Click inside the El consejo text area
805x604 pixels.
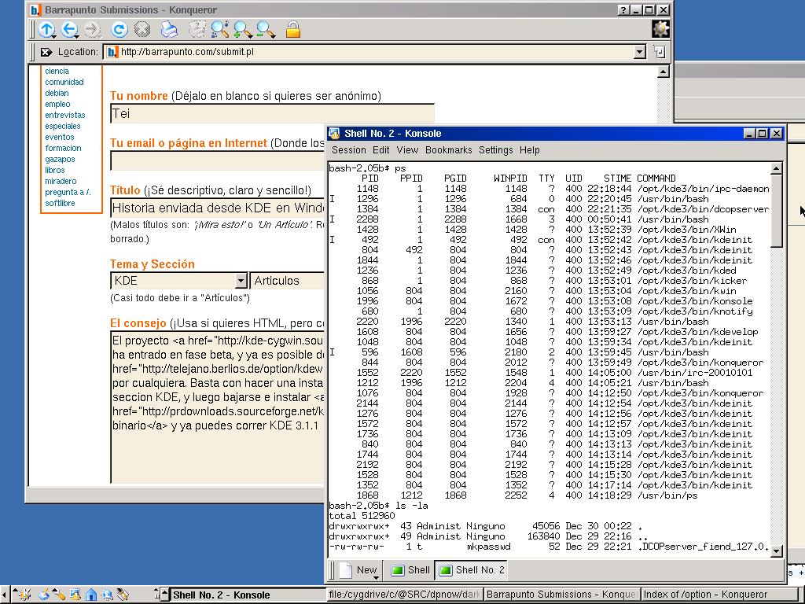click(x=219, y=408)
